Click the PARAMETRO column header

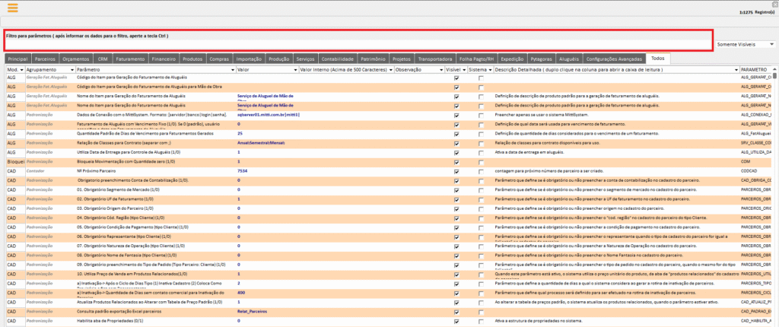click(754, 70)
